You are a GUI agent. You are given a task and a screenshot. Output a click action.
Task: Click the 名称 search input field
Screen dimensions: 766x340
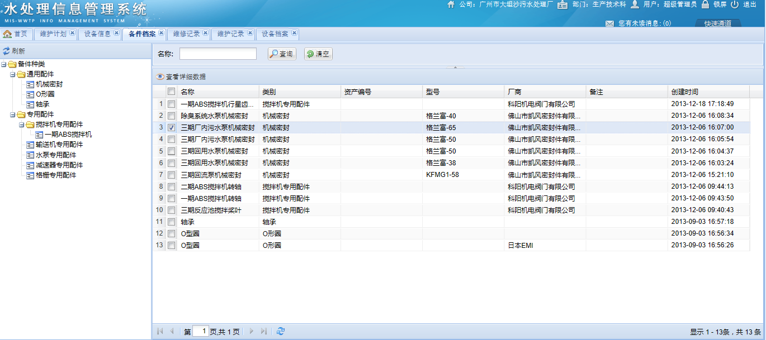pos(217,54)
